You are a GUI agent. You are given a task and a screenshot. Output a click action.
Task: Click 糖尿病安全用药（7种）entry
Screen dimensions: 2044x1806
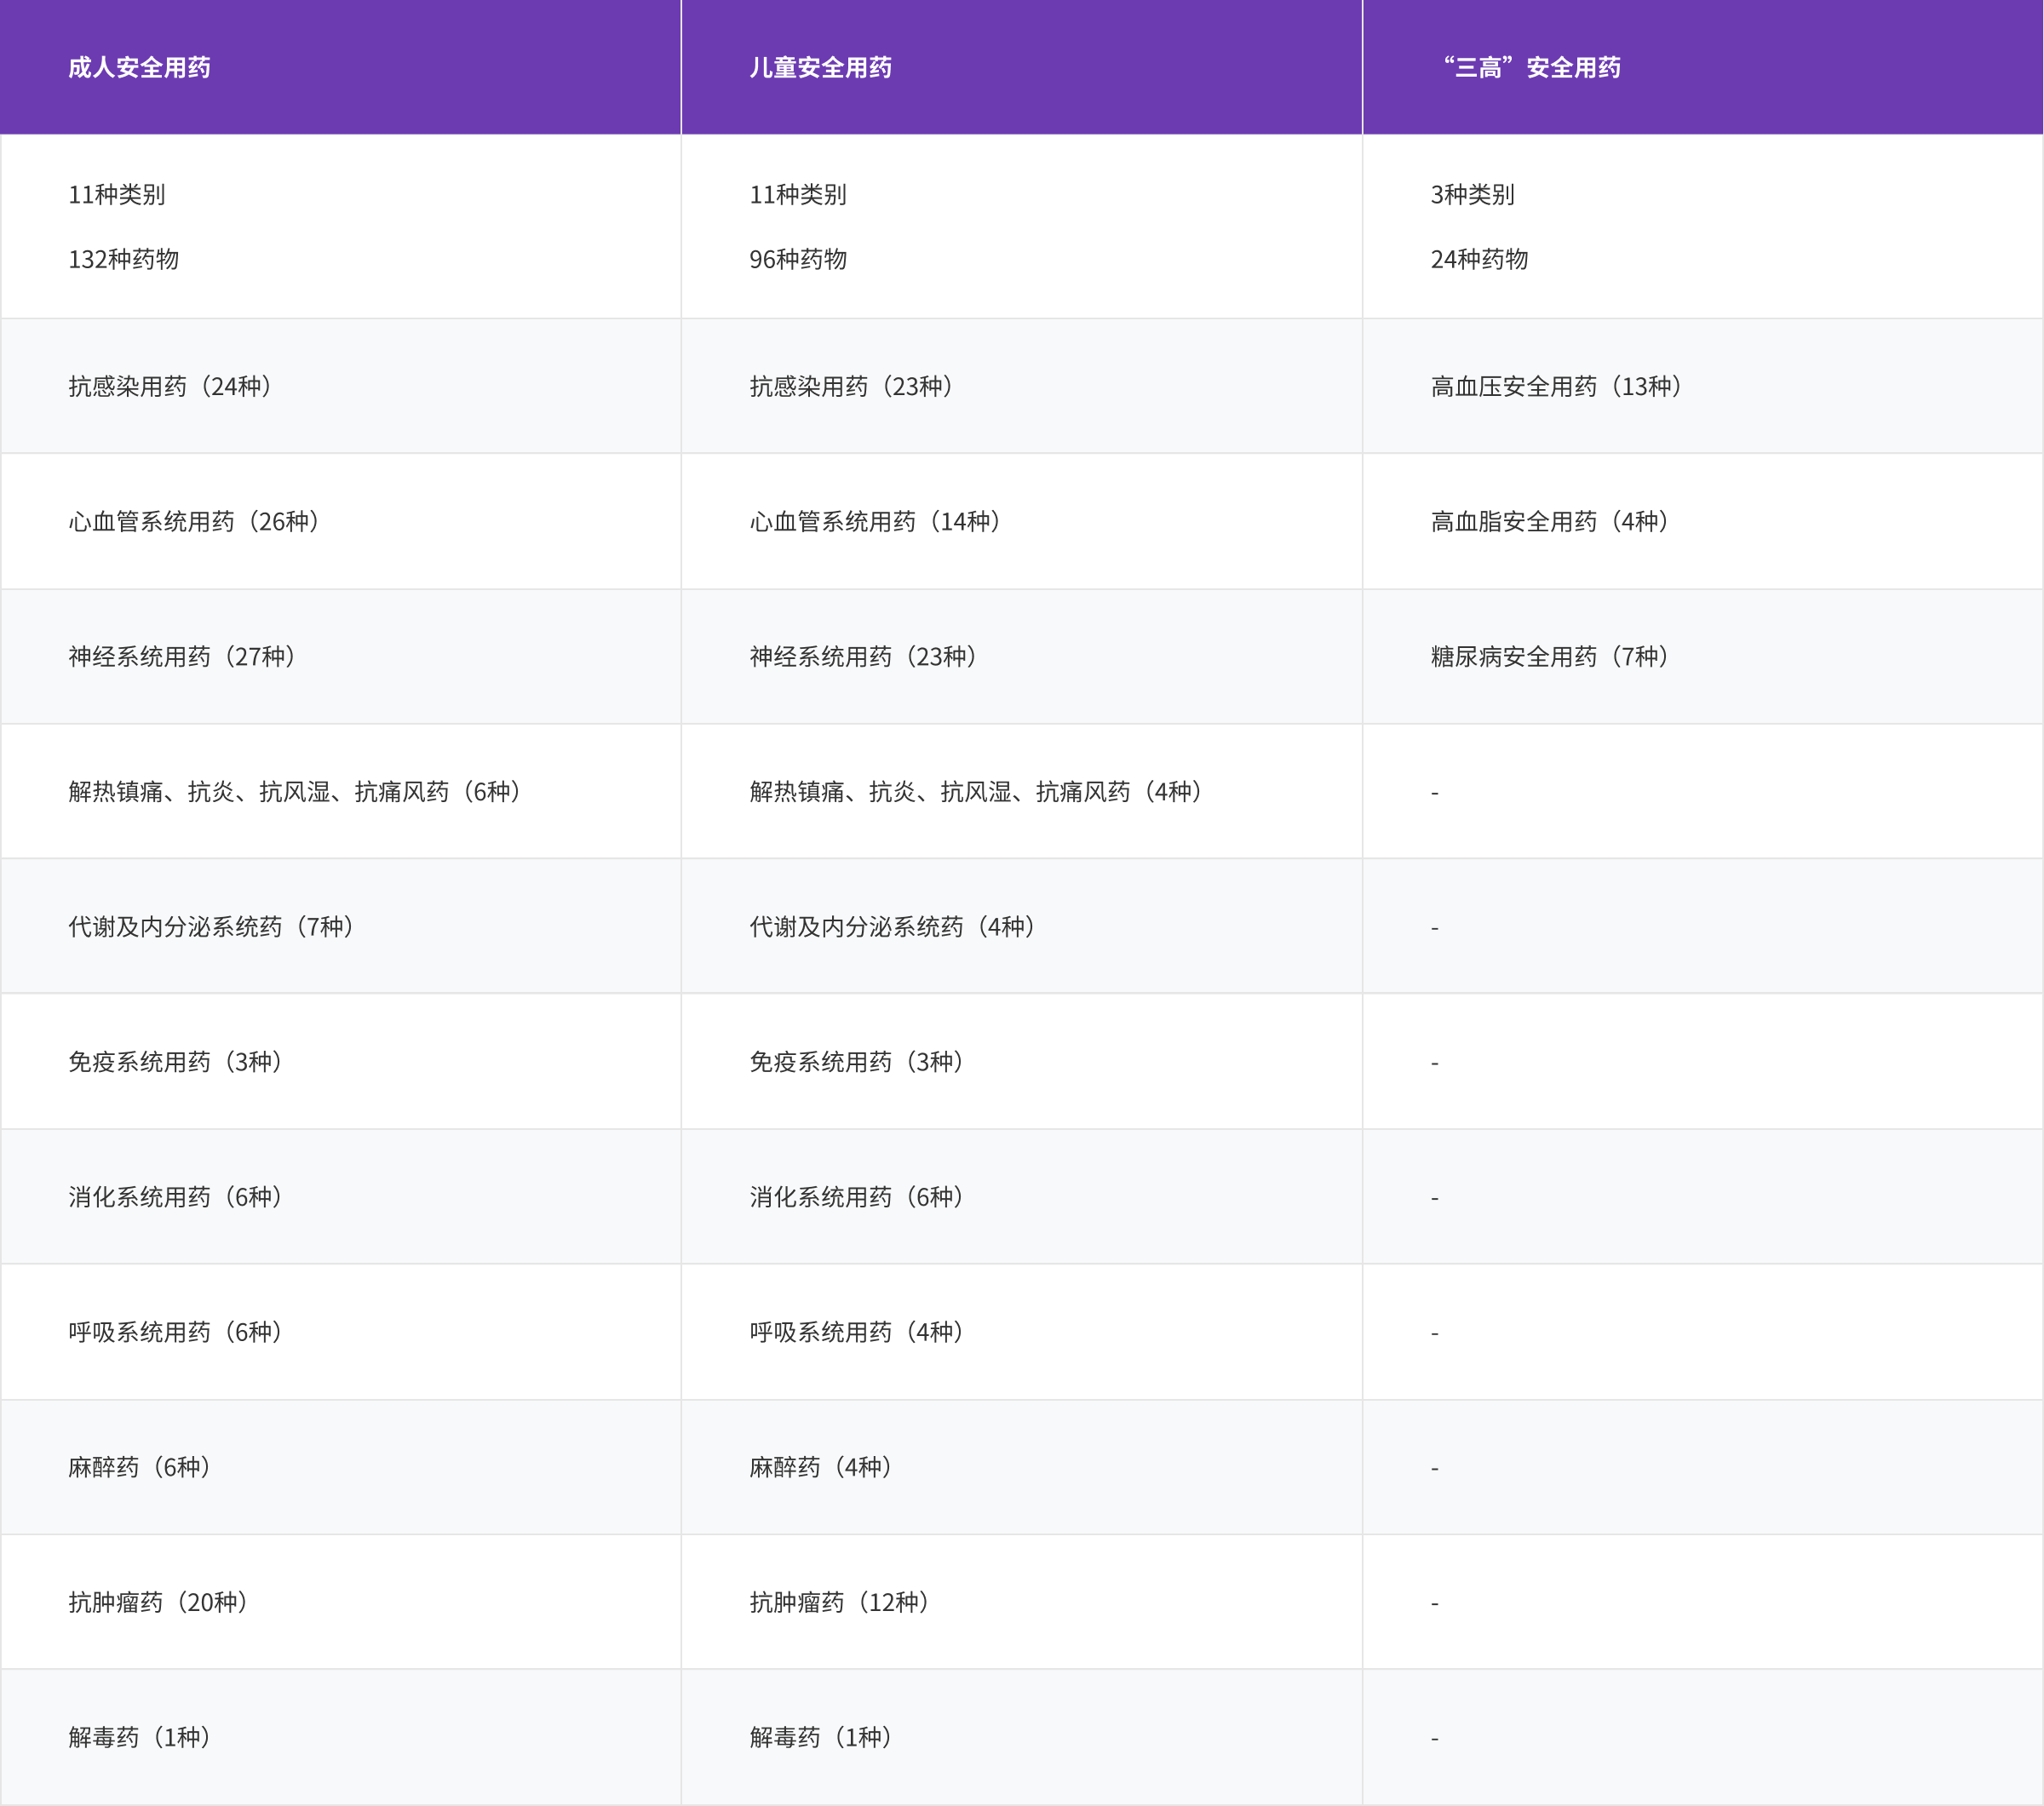click(x=1549, y=656)
